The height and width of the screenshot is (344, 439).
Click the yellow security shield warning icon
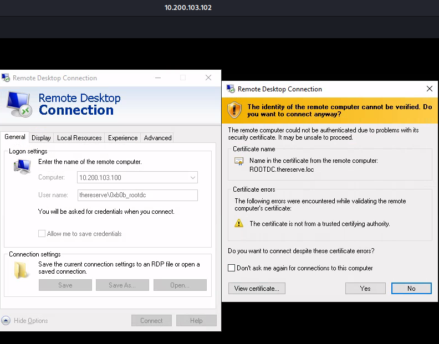(x=235, y=110)
